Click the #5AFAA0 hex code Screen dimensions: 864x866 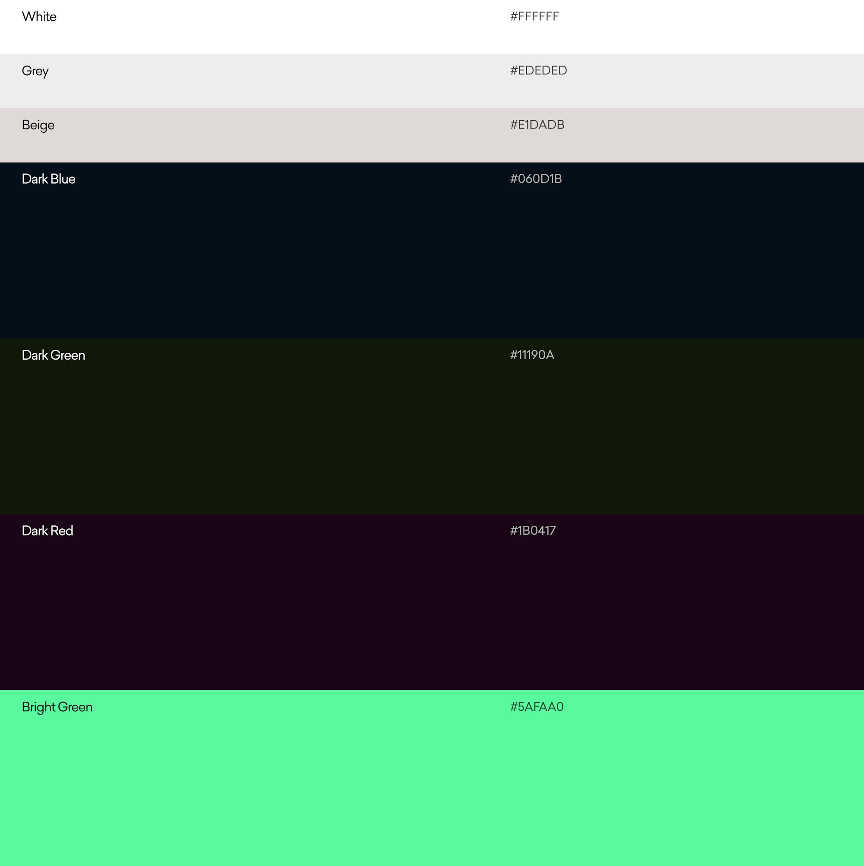coord(537,707)
